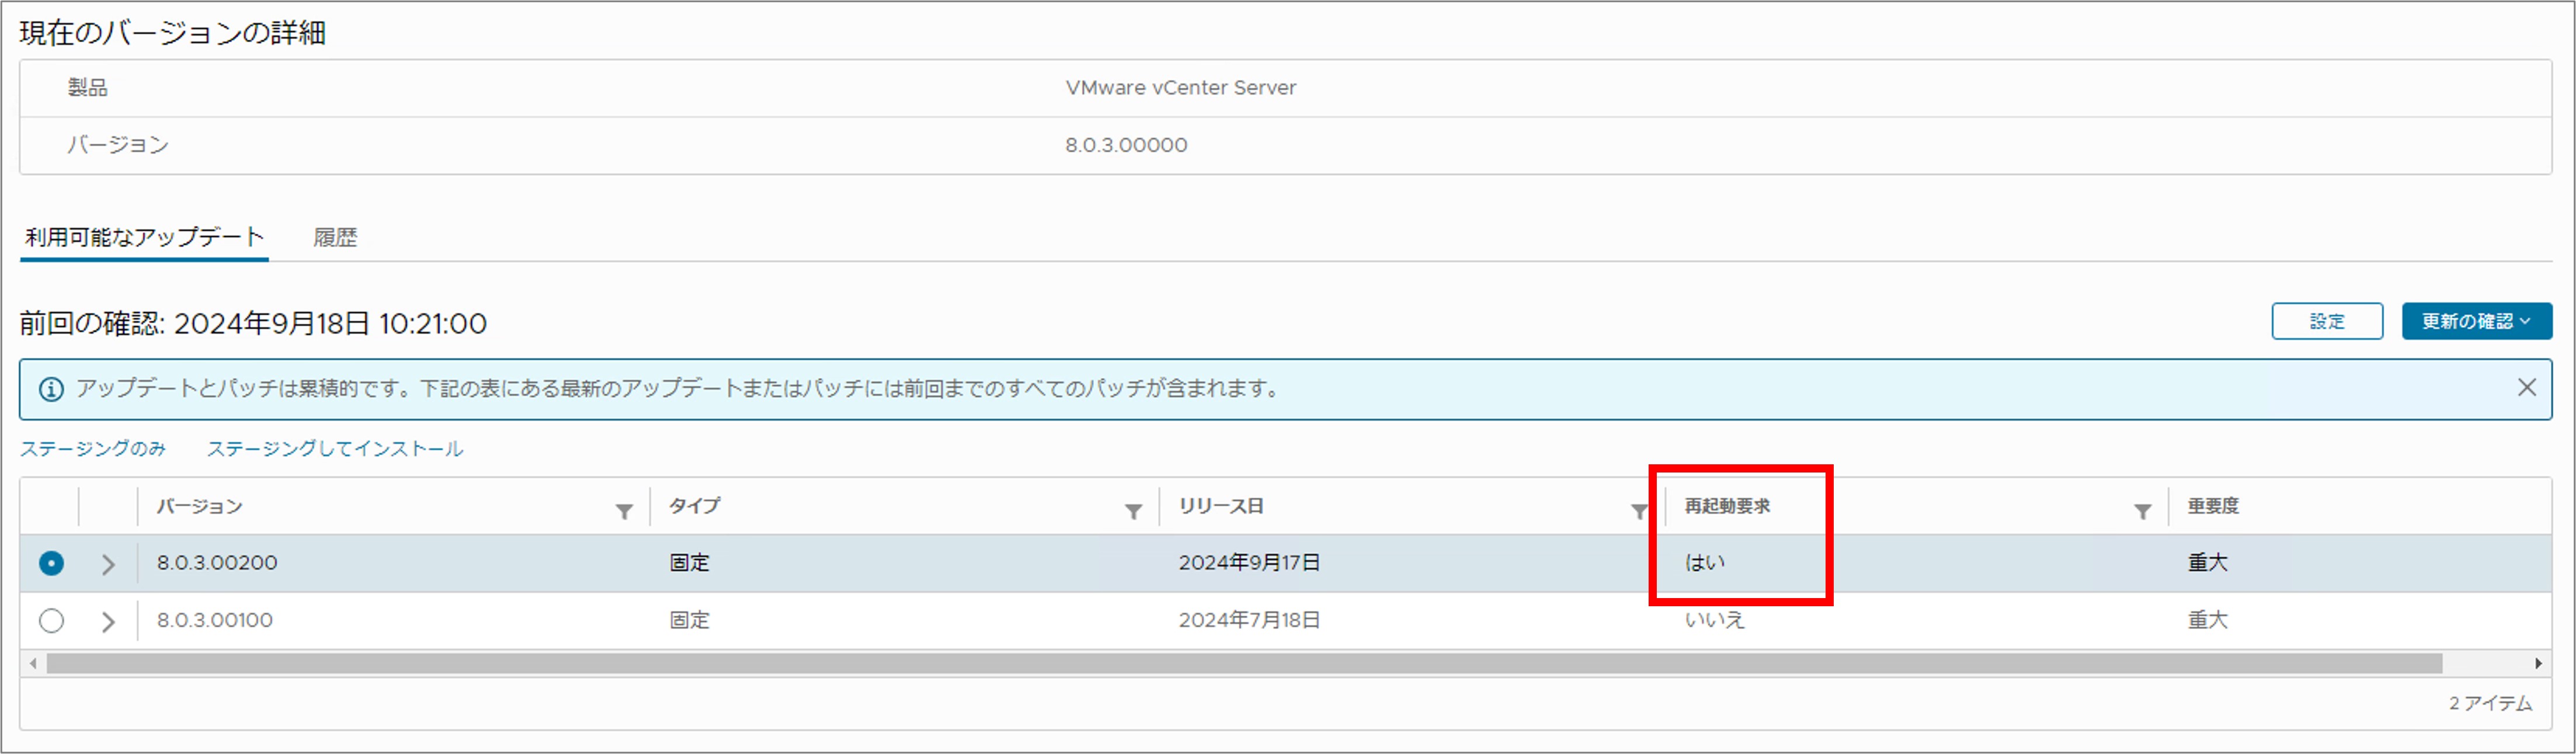This screenshot has height=754, width=2576.
Task: Expand details for version 8.0.3.00200
Action: tap(108, 564)
